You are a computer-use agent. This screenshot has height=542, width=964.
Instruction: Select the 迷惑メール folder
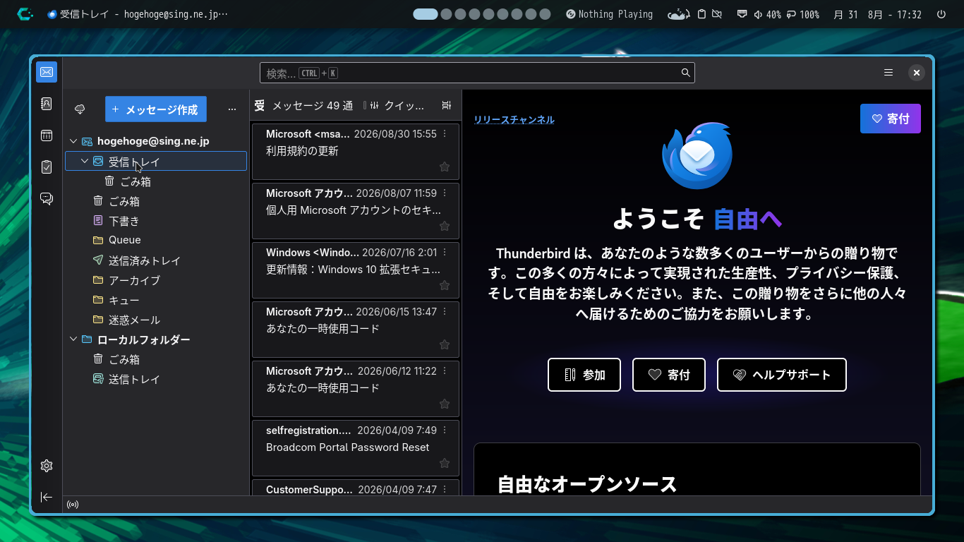[x=156, y=320]
